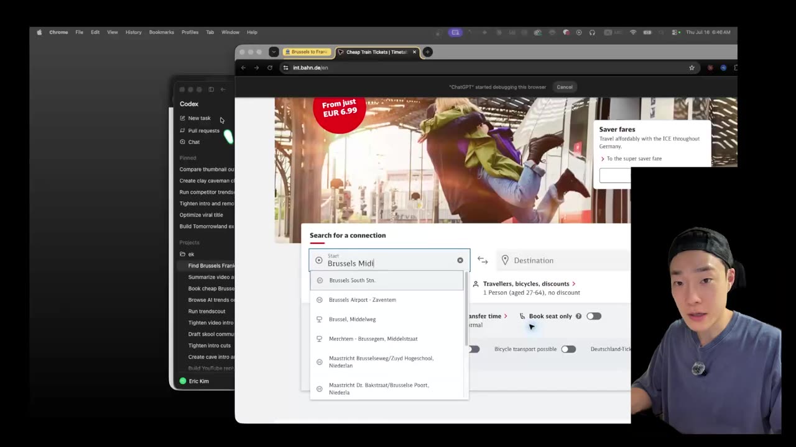This screenshot has width=796, height=447.
Task: Open the Bookmarks menu
Action: pos(161,32)
